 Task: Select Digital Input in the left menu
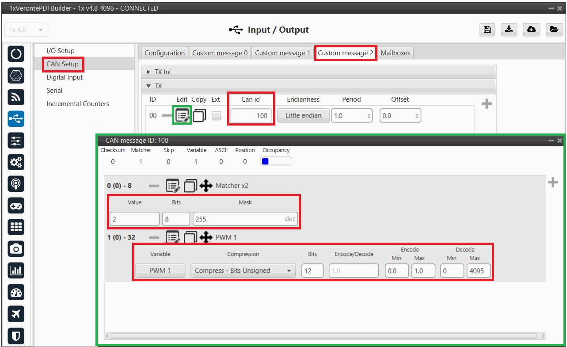[x=65, y=77]
